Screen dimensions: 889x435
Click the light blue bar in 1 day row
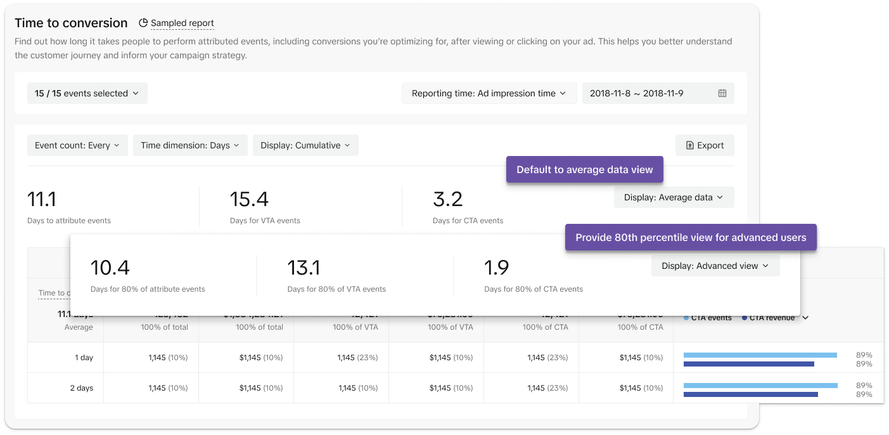tap(760, 355)
